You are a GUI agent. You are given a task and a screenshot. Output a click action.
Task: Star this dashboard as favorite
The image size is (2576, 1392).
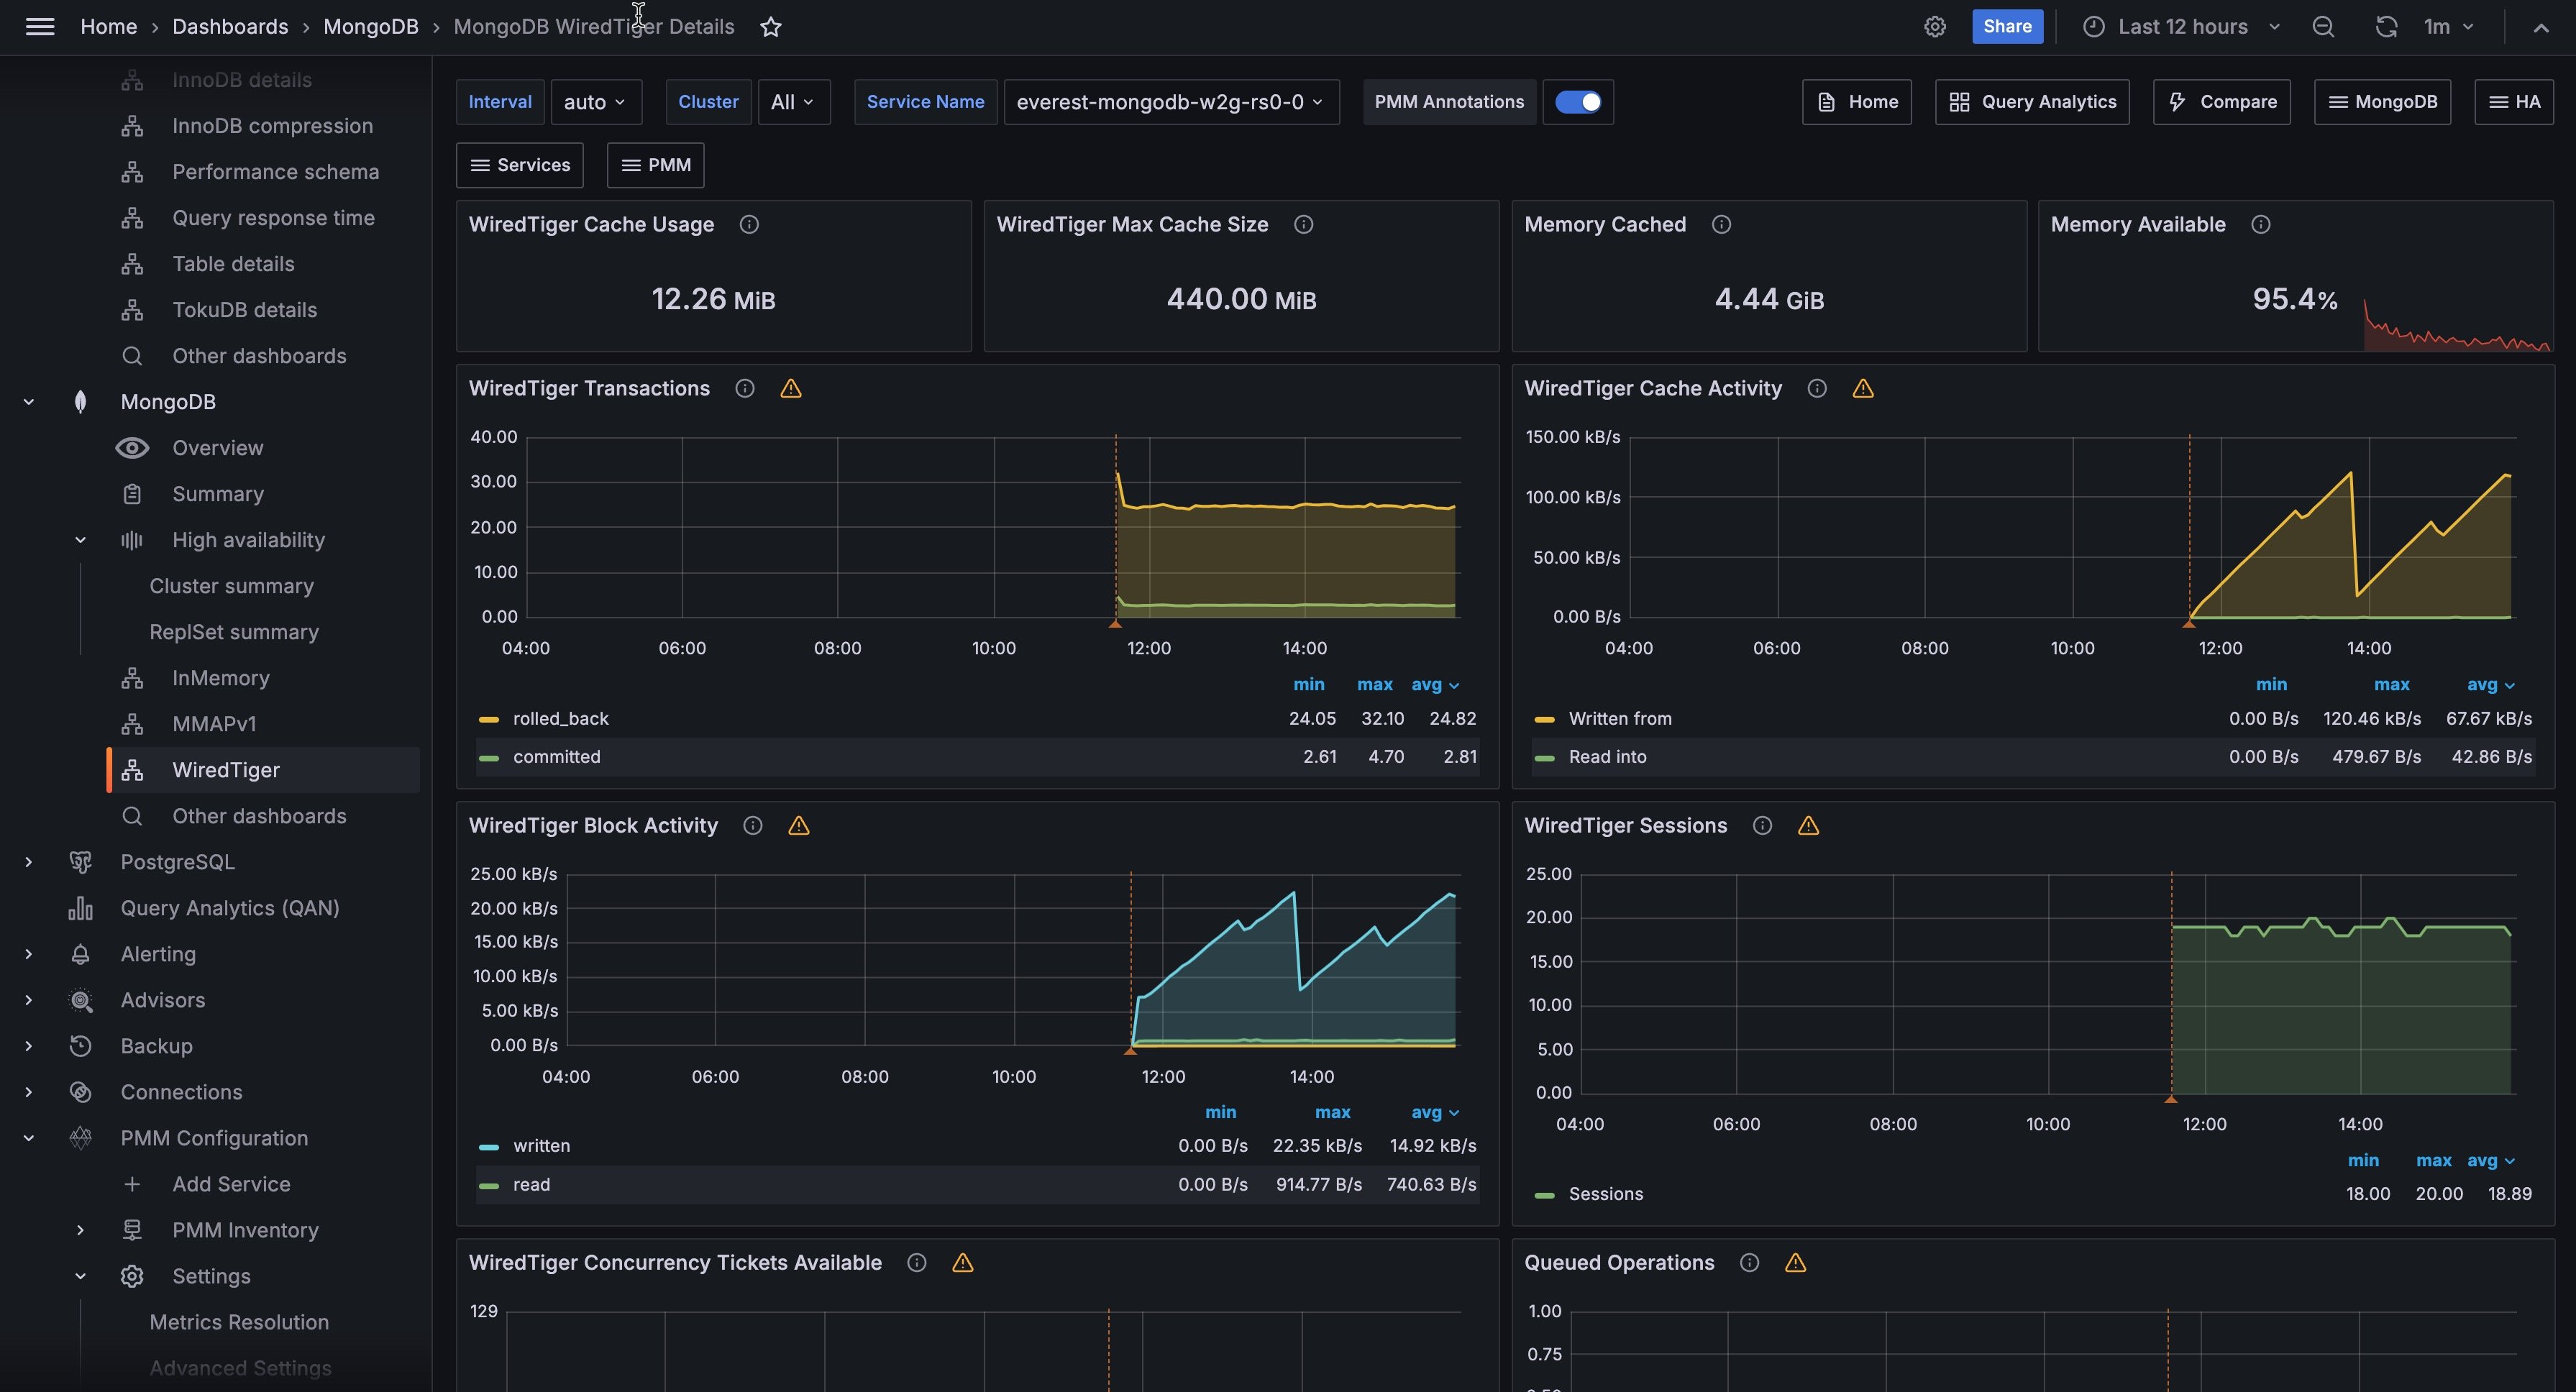(x=770, y=27)
